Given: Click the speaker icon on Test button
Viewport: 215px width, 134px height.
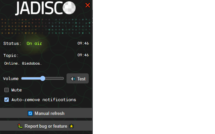Looking at the screenshot, I should coord(73,79).
